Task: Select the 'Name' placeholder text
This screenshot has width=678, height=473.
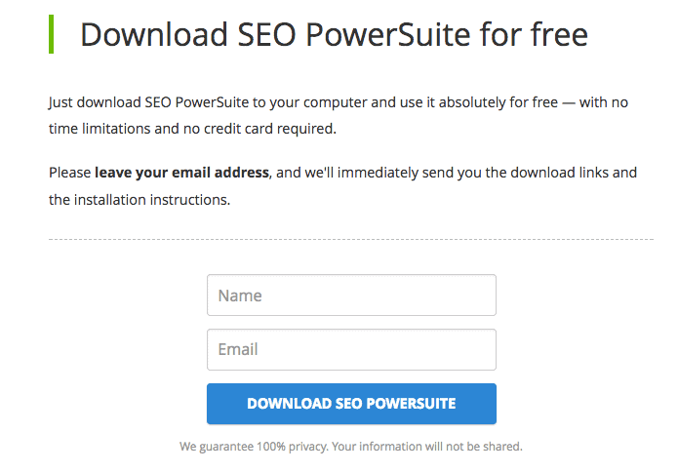Action: coord(240,296)
